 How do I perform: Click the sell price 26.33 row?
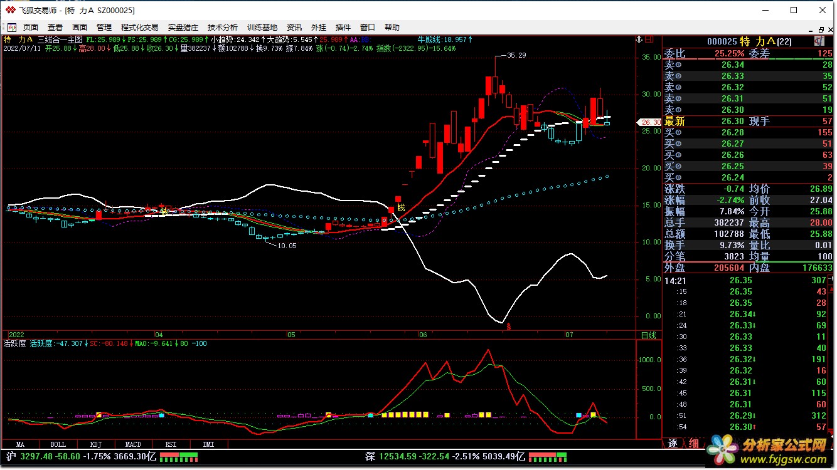(x=749, y=76)
